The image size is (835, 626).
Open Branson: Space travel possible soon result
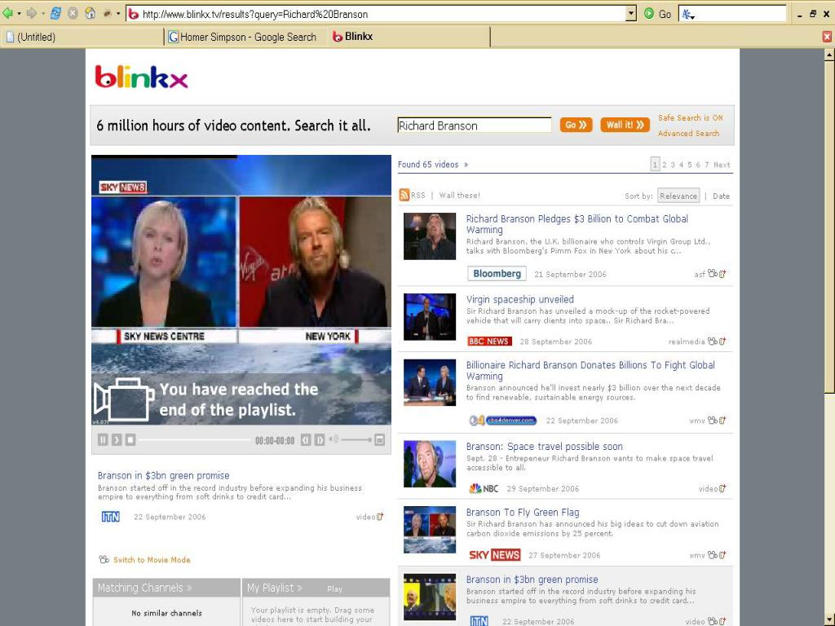pos(544,446)
